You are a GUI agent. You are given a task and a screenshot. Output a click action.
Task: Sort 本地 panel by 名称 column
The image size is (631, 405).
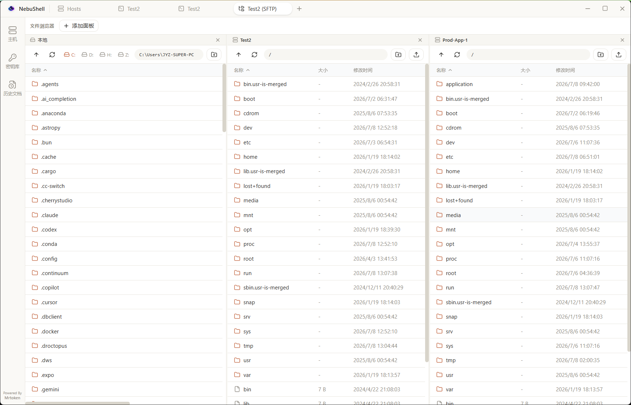[x=39, y=70]
